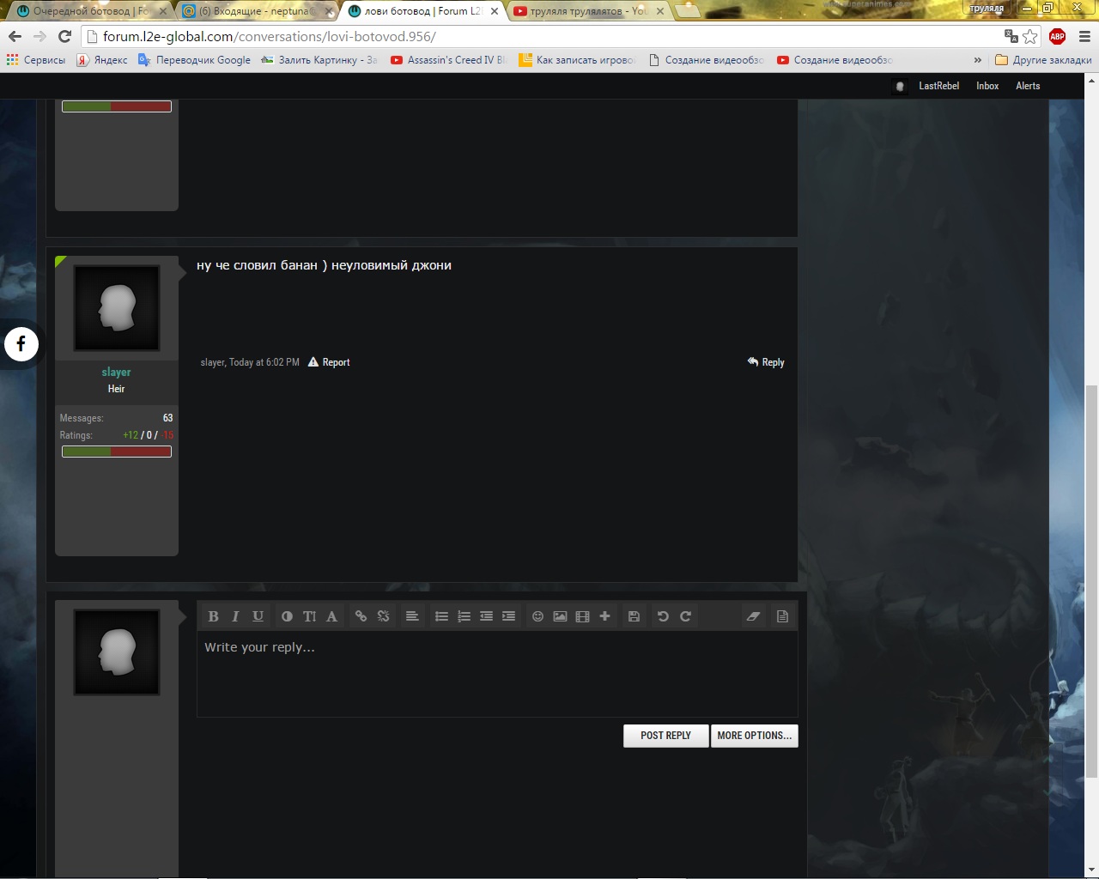Remove link with the unlink icon
The image size is (1099, 879).
click(383, 616)
